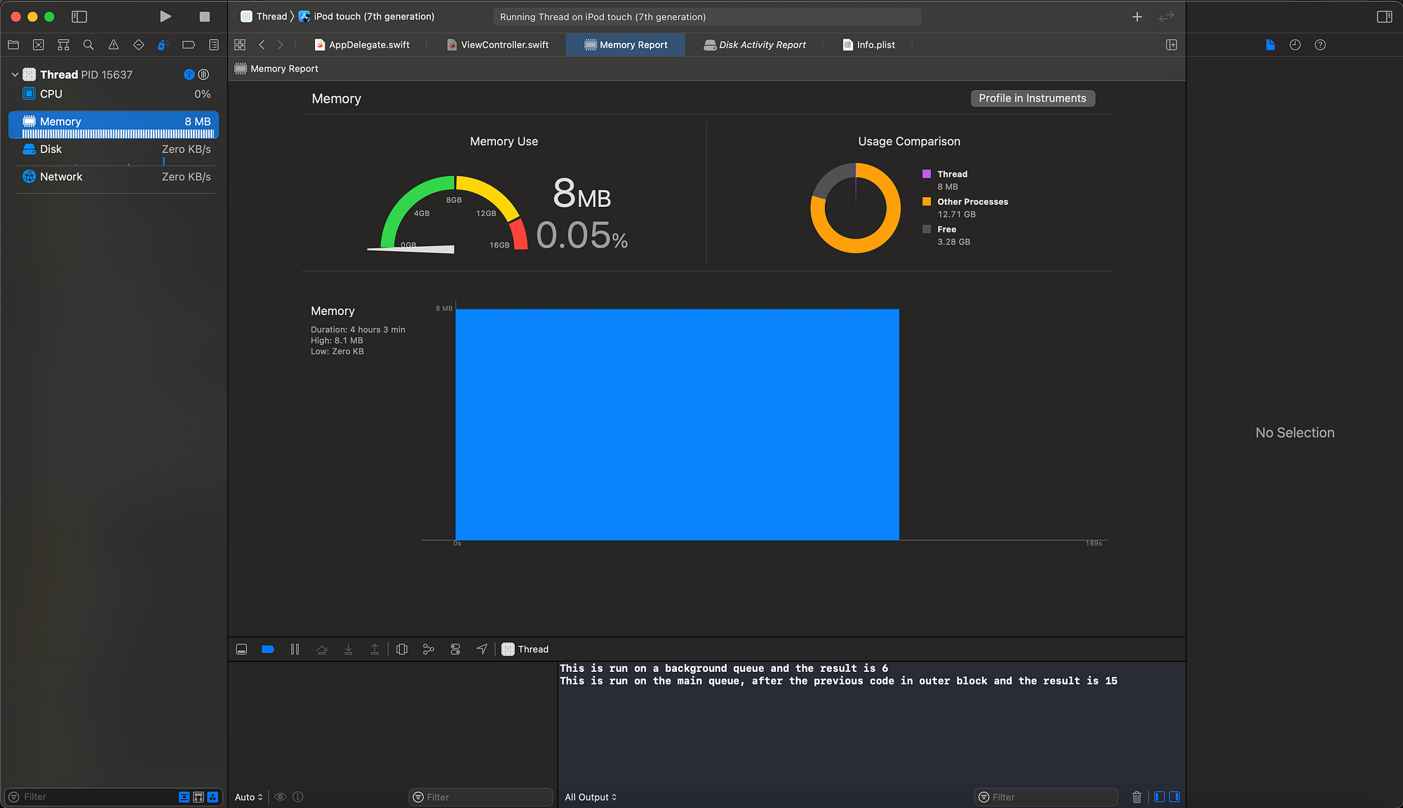The image size is (1403, 808).
Task: Open the debug navigator spray-can icon
Action: pyautogui.click(x=163, y=45)
